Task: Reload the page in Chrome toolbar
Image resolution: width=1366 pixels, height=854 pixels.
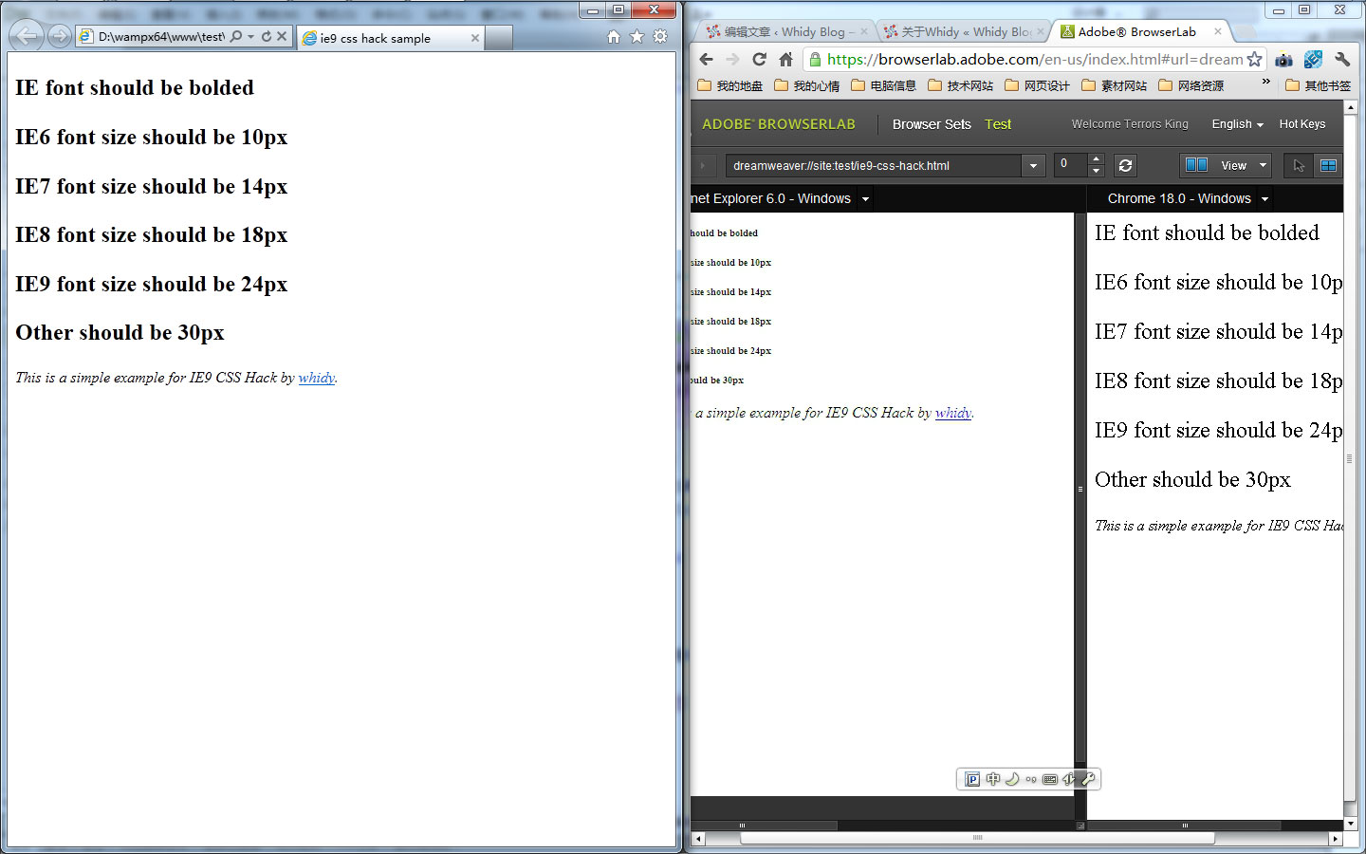Action: point(759,59)
